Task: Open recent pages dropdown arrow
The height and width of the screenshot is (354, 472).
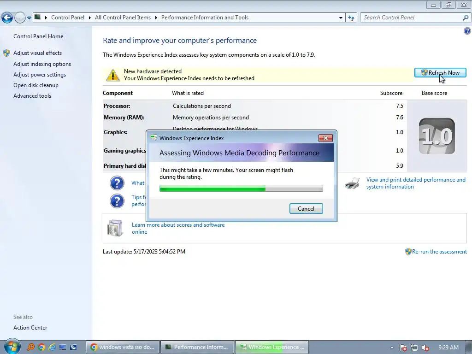Action: coord(29,18)
